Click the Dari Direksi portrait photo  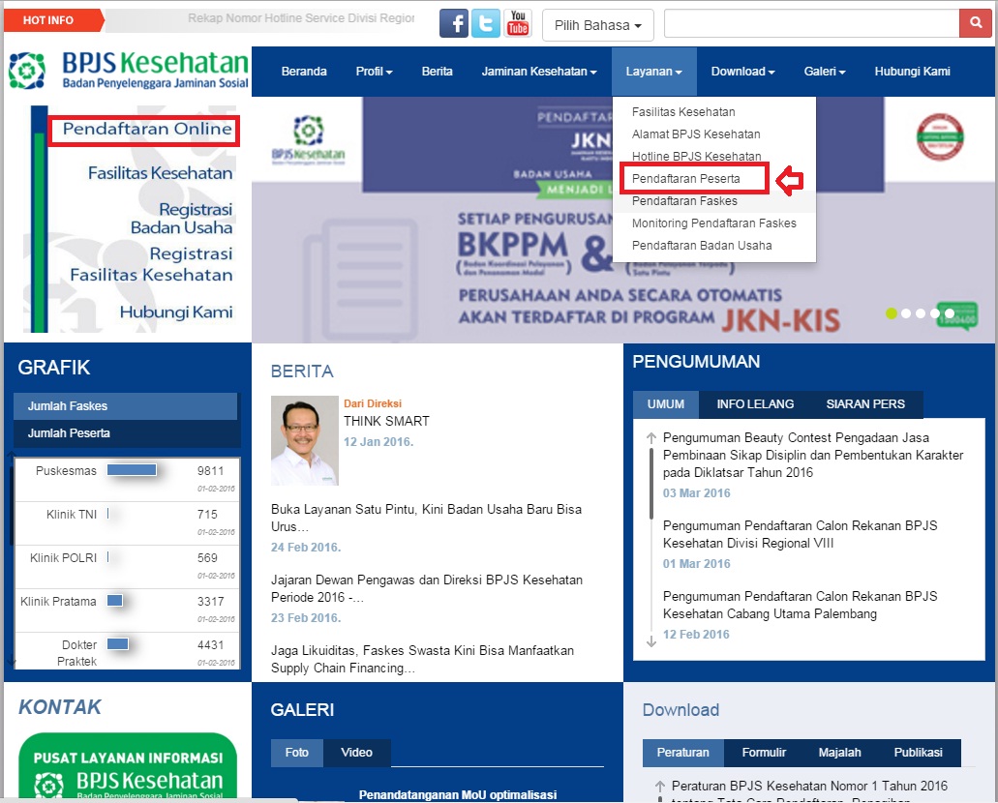(304, 440)
